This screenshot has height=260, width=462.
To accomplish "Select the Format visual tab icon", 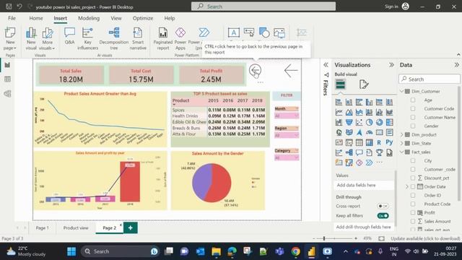I will click(x=364, y=84).
